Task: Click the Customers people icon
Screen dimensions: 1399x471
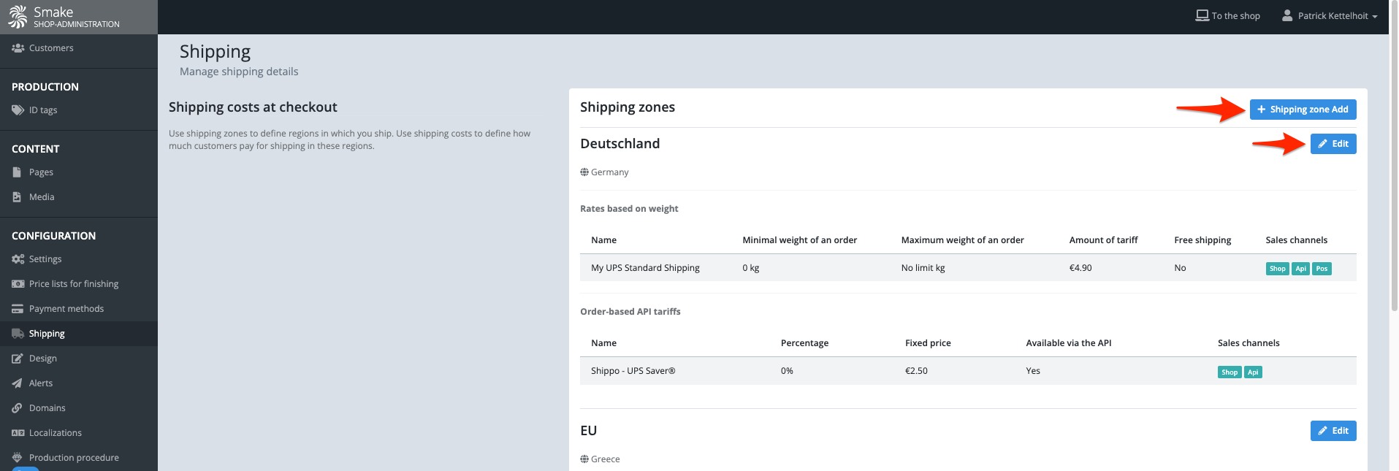Action: click(x=18, y=48)
